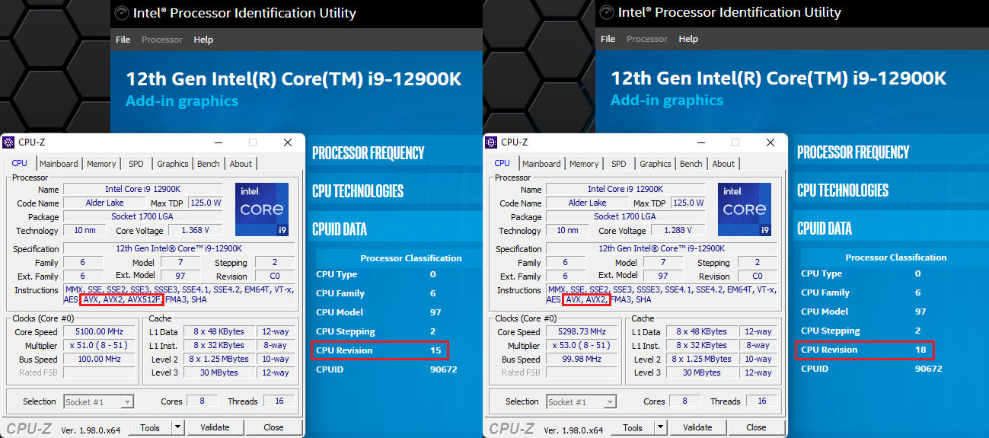This screenshot has height=438, width=989.
Task: Open Graphics tab in 5298.73 MHz CPU-Z window
Action: [x=656, y=164]
